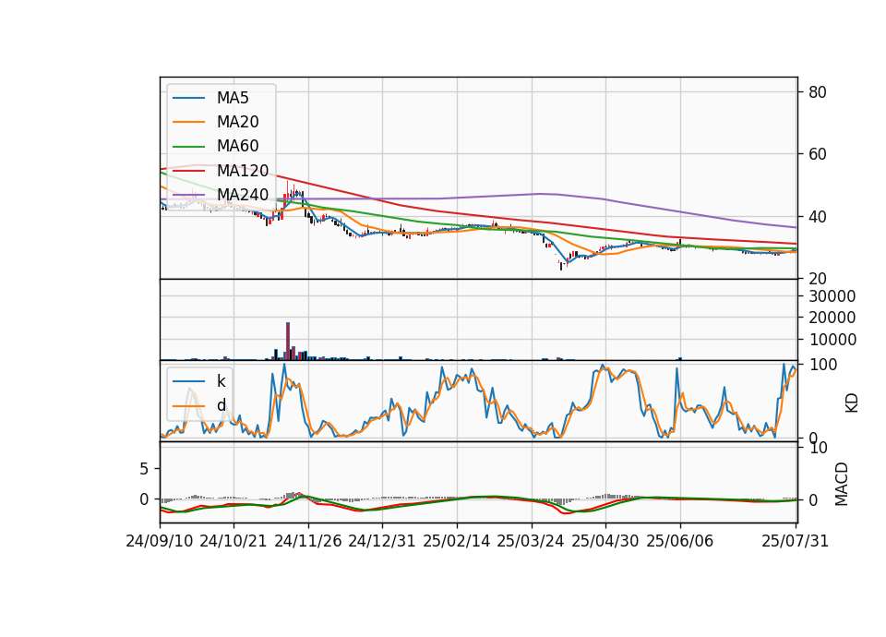Click the MA60 legend label
886x637 pixels.
click(237, 147)
